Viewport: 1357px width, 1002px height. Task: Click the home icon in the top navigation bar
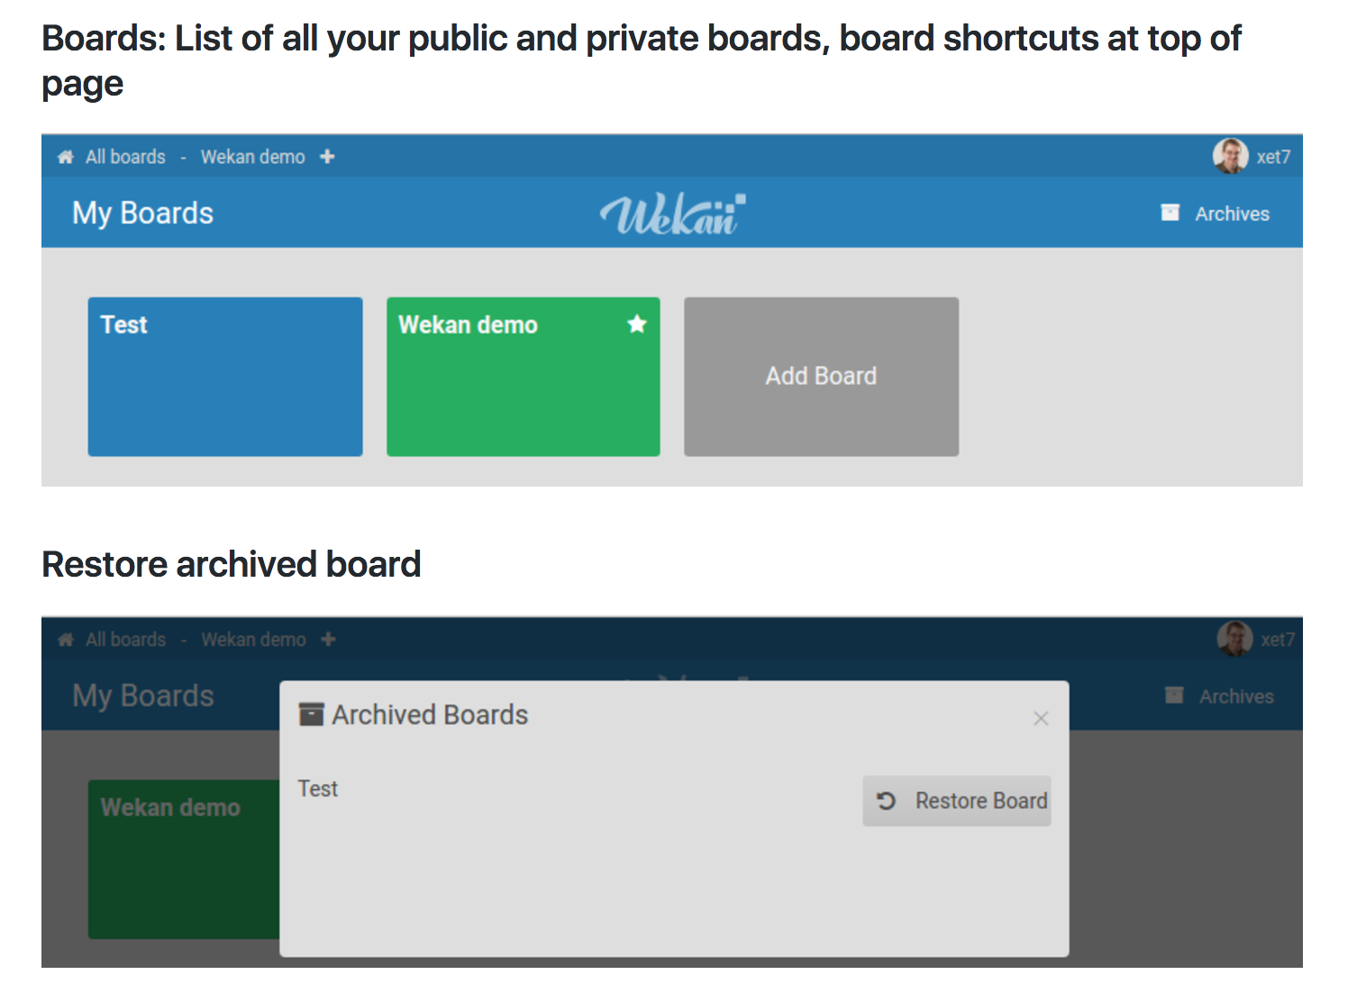(x=64, y=156)
